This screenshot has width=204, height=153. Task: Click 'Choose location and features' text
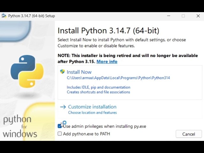[x=92, y=113]
